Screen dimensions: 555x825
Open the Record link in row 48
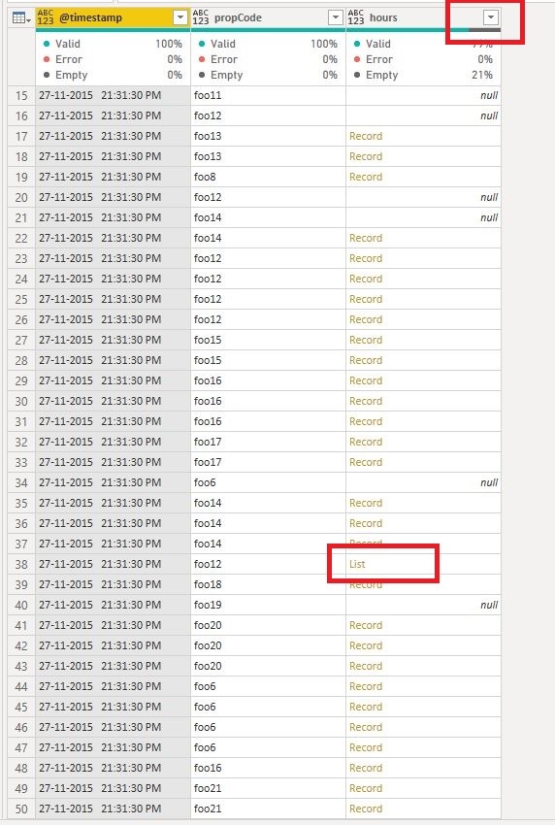[366, 768]
